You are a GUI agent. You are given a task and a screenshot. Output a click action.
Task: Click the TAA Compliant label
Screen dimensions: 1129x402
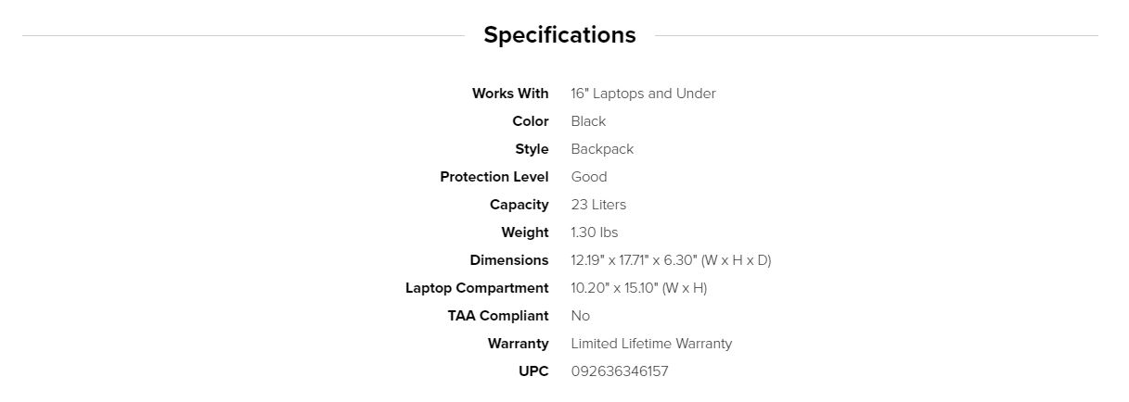[x=498, y=316]
